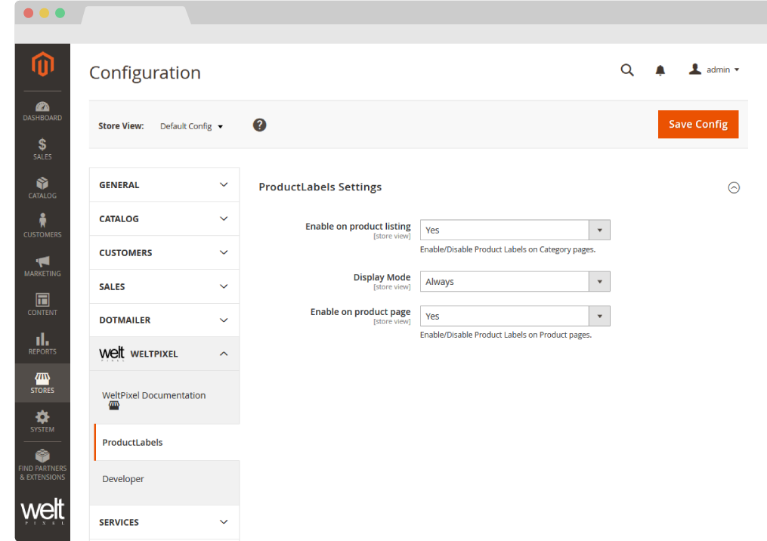Open the Catalog sidebar section

point(42,187)
